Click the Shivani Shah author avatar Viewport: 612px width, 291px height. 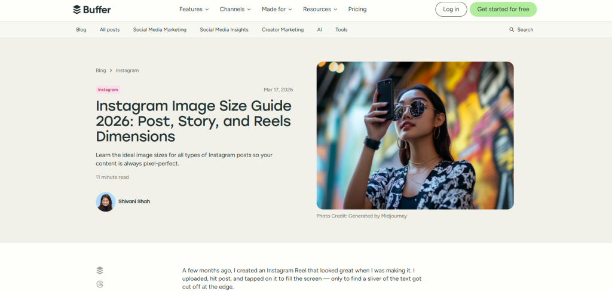[x=105, y=202]
